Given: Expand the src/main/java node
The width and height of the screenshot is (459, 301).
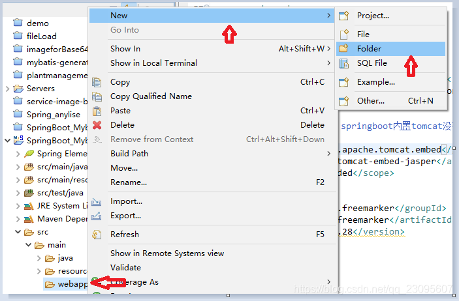Looking at the screenshot, I should [x=18, y=167].
